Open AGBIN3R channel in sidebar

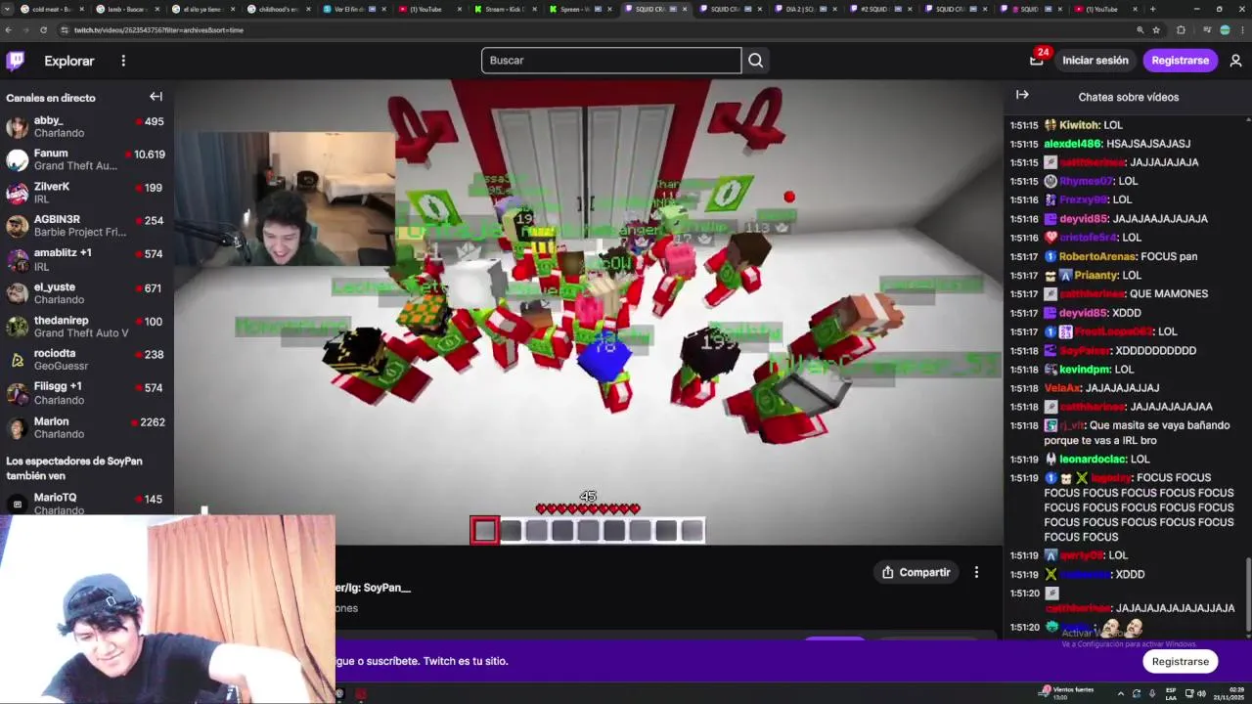click(x=86, y=226)
